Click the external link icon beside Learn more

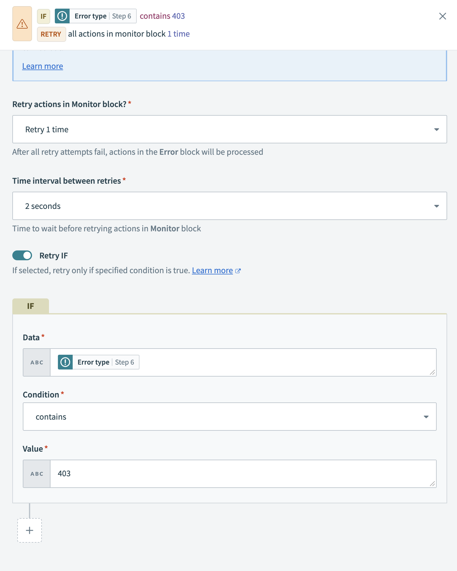point(238,271)
